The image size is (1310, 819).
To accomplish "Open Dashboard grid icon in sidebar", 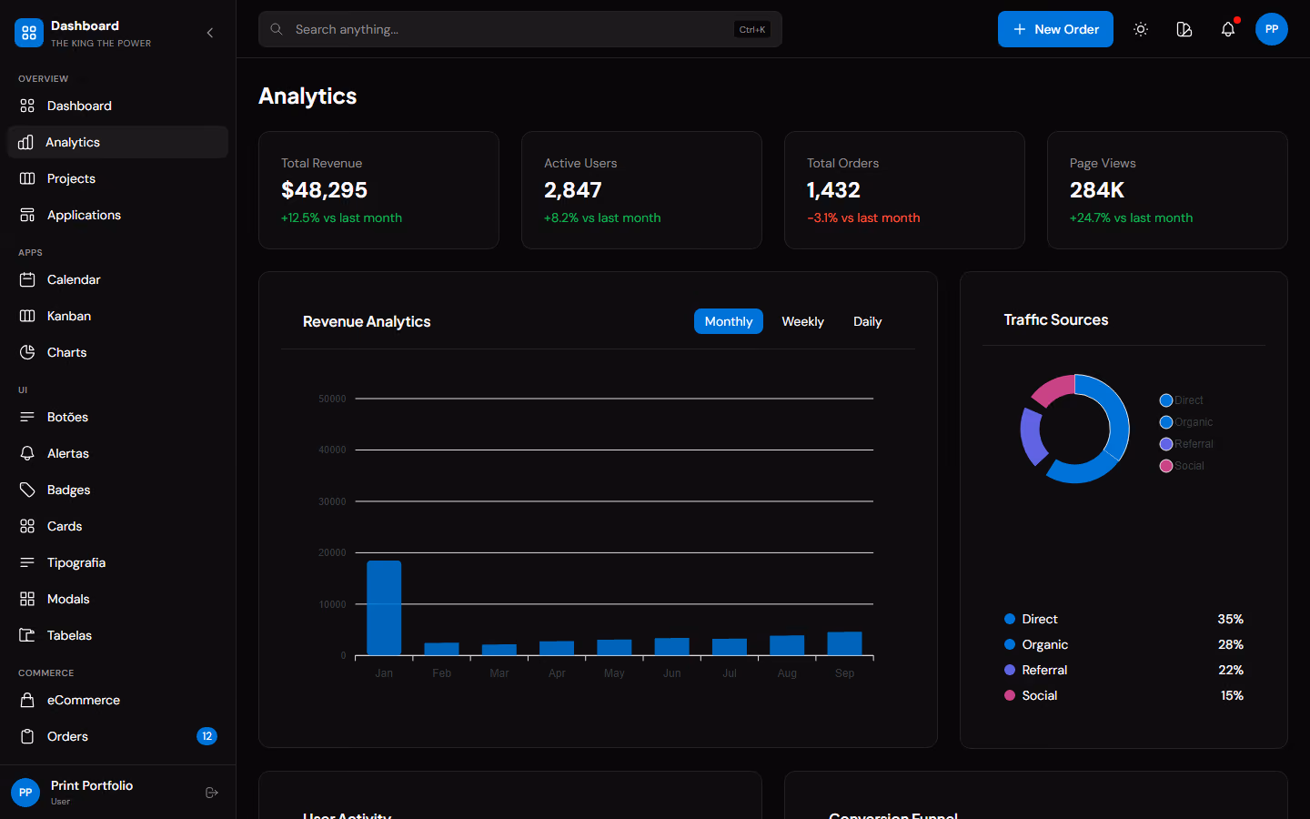I will click(x=27, y=106).
